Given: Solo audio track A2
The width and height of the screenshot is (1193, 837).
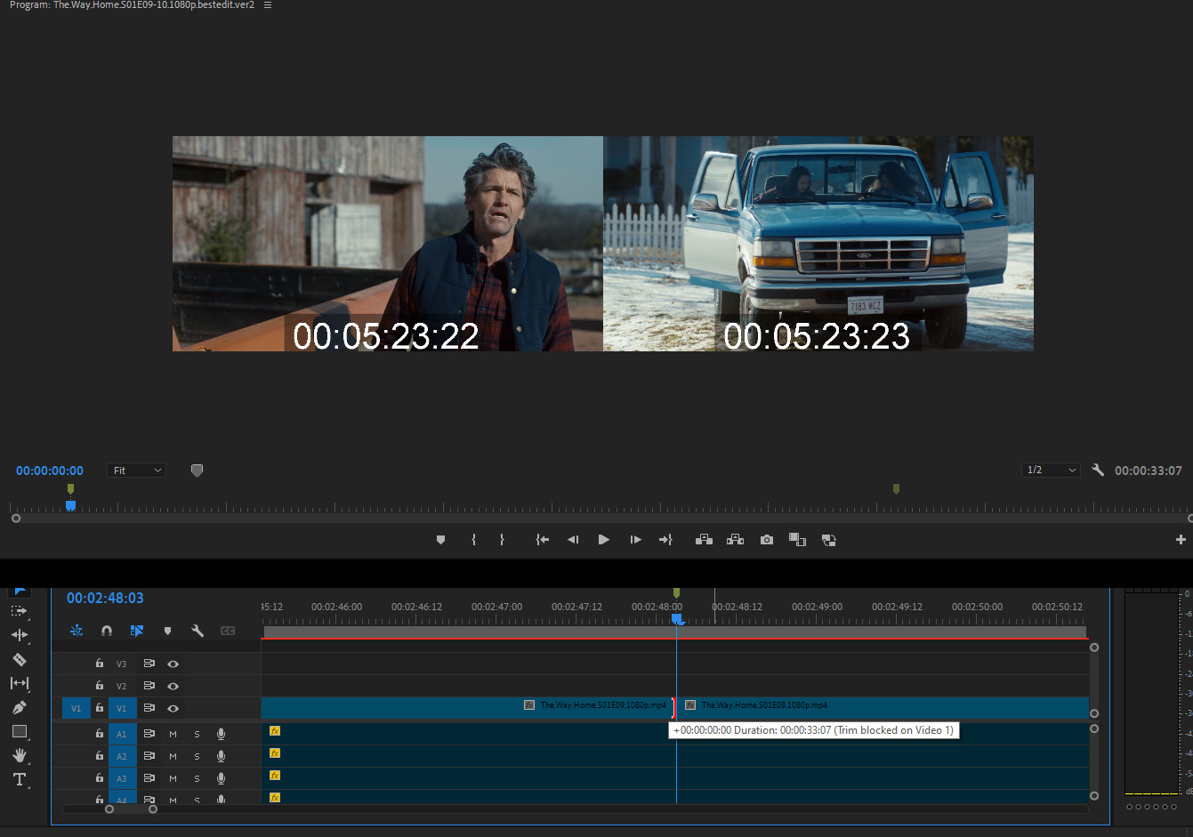Looking at the screenshot, I should point(197,756).
